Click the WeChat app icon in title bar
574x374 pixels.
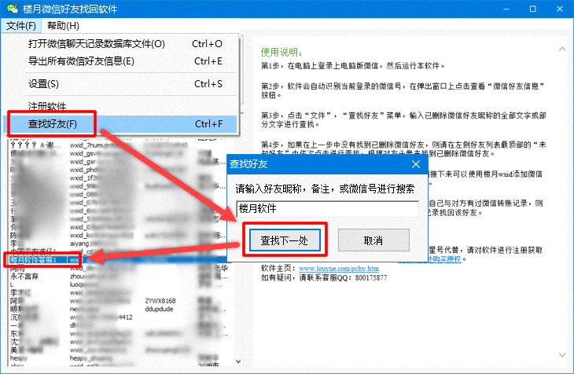coord(13,9)
